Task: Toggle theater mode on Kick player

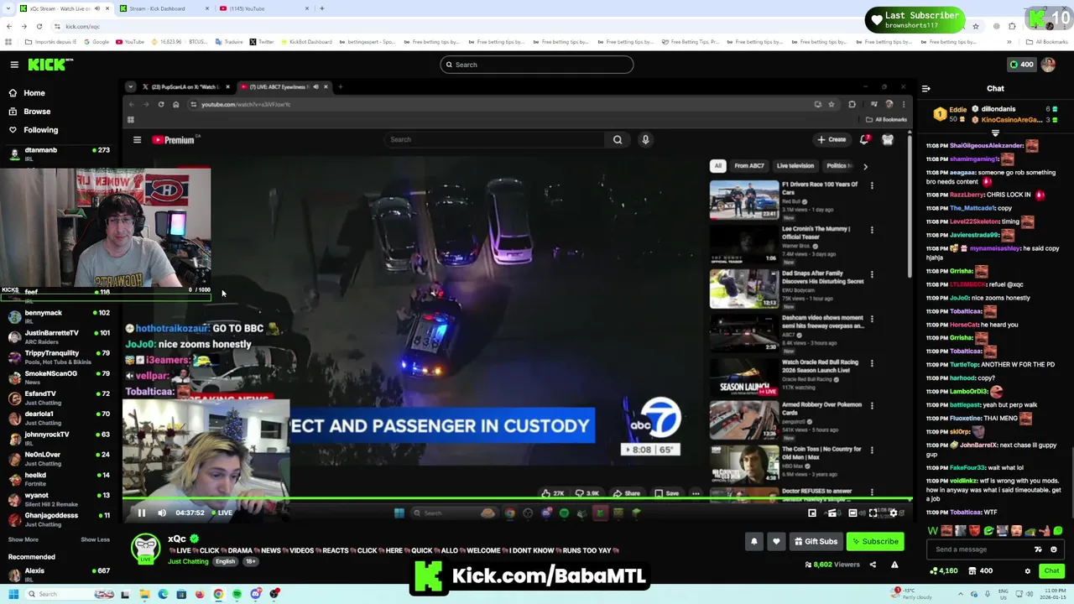Action: pos(852,513)
